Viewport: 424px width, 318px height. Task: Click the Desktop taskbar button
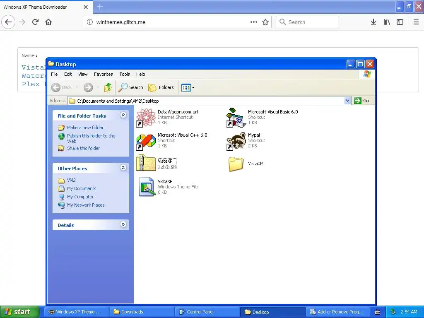point(272,312)
